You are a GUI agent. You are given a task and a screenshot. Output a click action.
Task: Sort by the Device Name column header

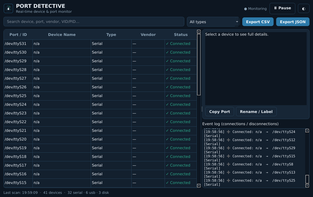click(62, 35)
